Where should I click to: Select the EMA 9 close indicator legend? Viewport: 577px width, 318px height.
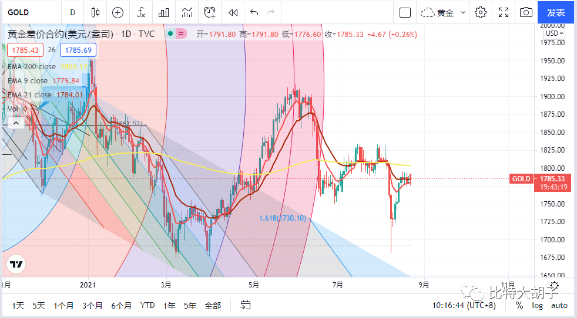click(28, 80)
